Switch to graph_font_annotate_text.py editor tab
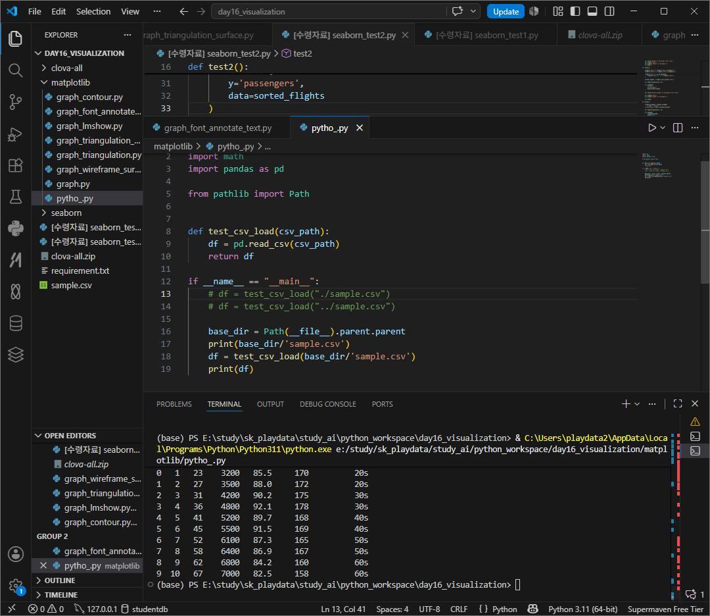This screenshot has width=710, height=616. click(x=216, y=128)
